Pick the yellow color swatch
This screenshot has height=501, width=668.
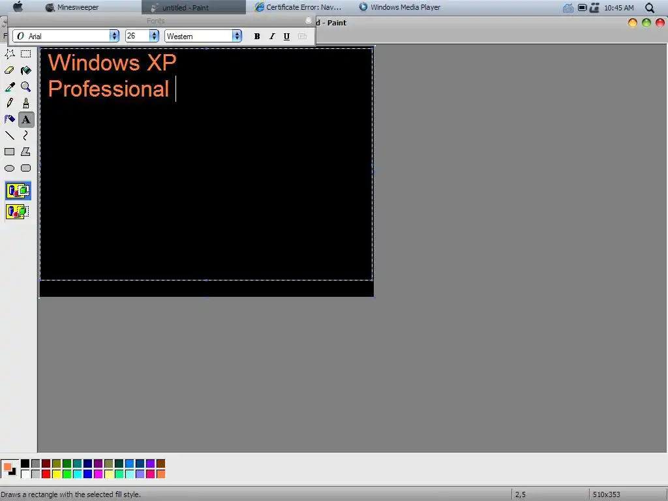pos(57,474)
